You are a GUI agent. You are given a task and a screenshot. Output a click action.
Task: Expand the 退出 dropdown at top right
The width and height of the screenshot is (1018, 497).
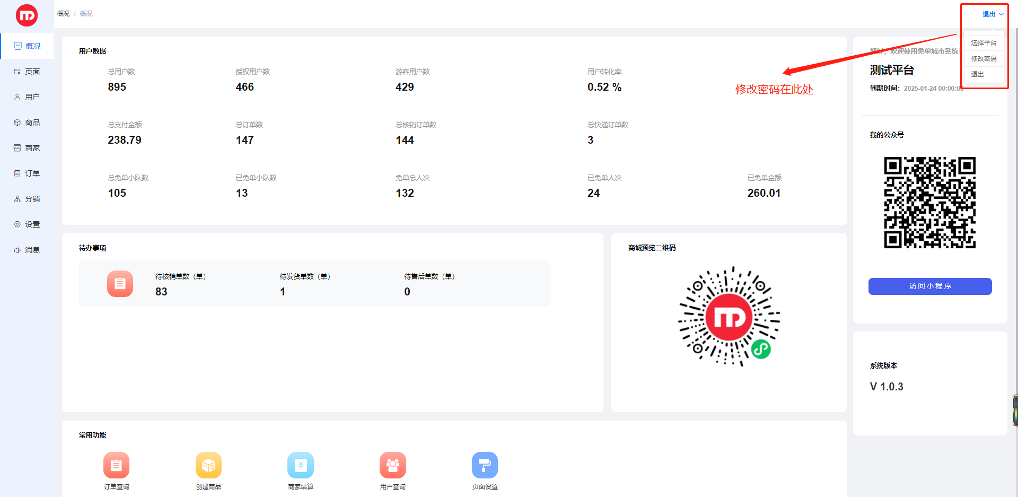pos(993,14)
